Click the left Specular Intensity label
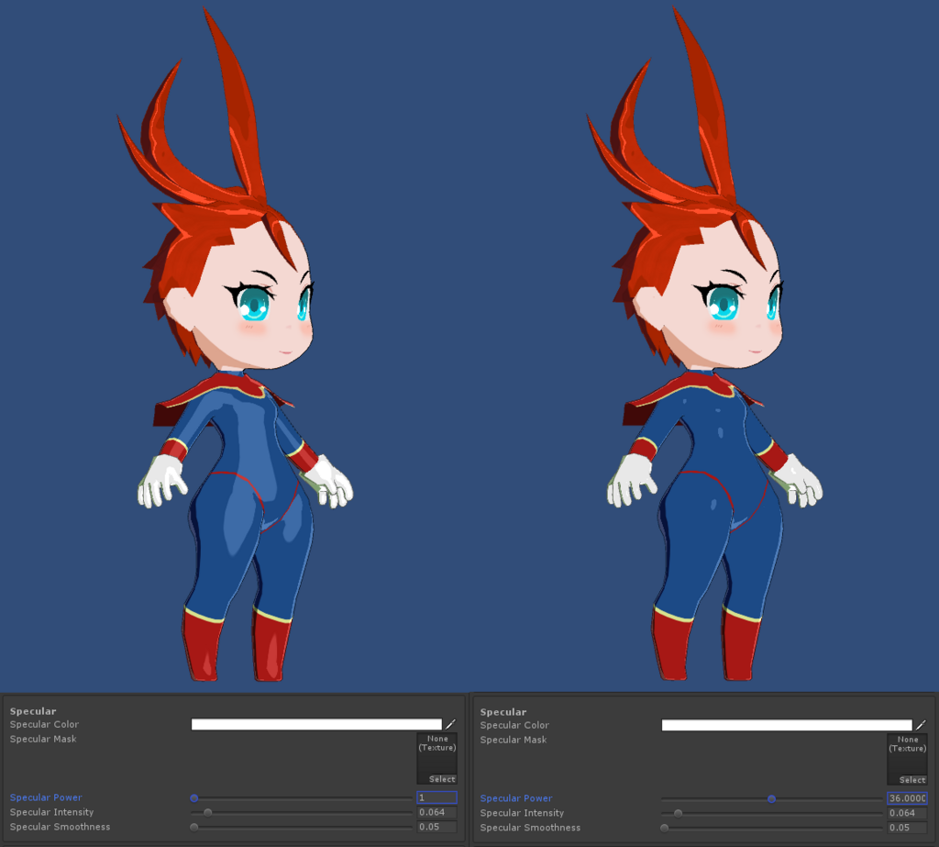Image resolution: width=939 pixels, height=847 pixels. 51,811
